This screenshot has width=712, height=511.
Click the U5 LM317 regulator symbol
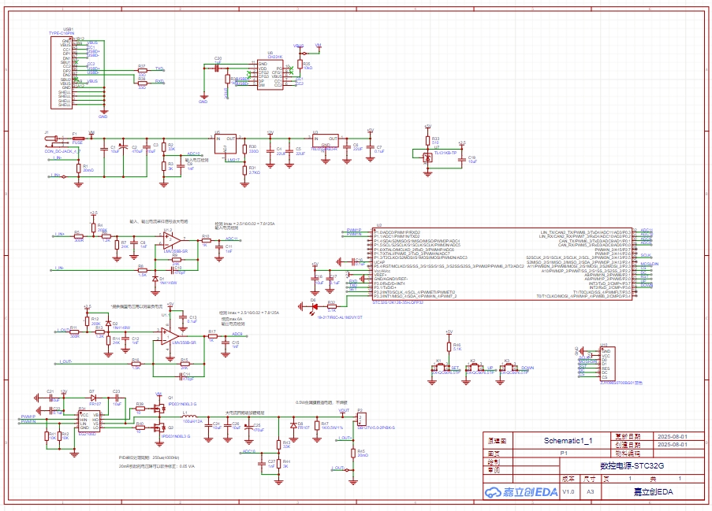click(226, 144)
